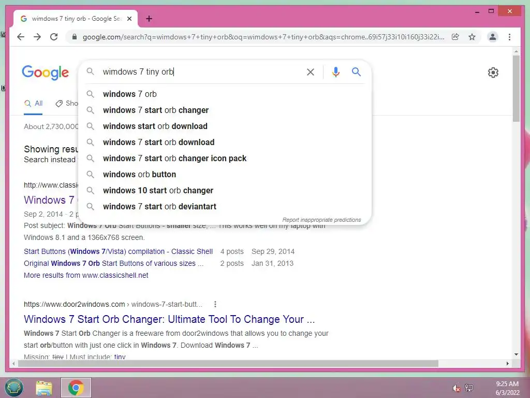This screenshot has width=530, height=398.
Task: Bookmark this tab with star icon
Action: pos(472,37)
